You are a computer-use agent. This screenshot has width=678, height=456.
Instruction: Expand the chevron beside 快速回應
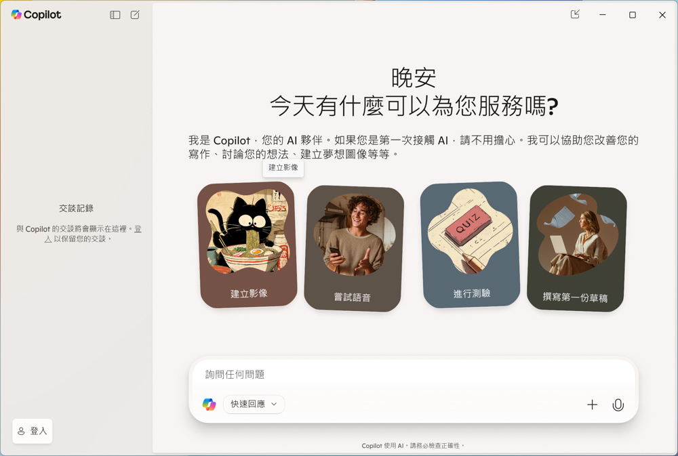tap(274, 404)
